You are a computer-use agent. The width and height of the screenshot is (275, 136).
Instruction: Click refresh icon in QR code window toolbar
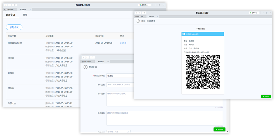(144, 13)
